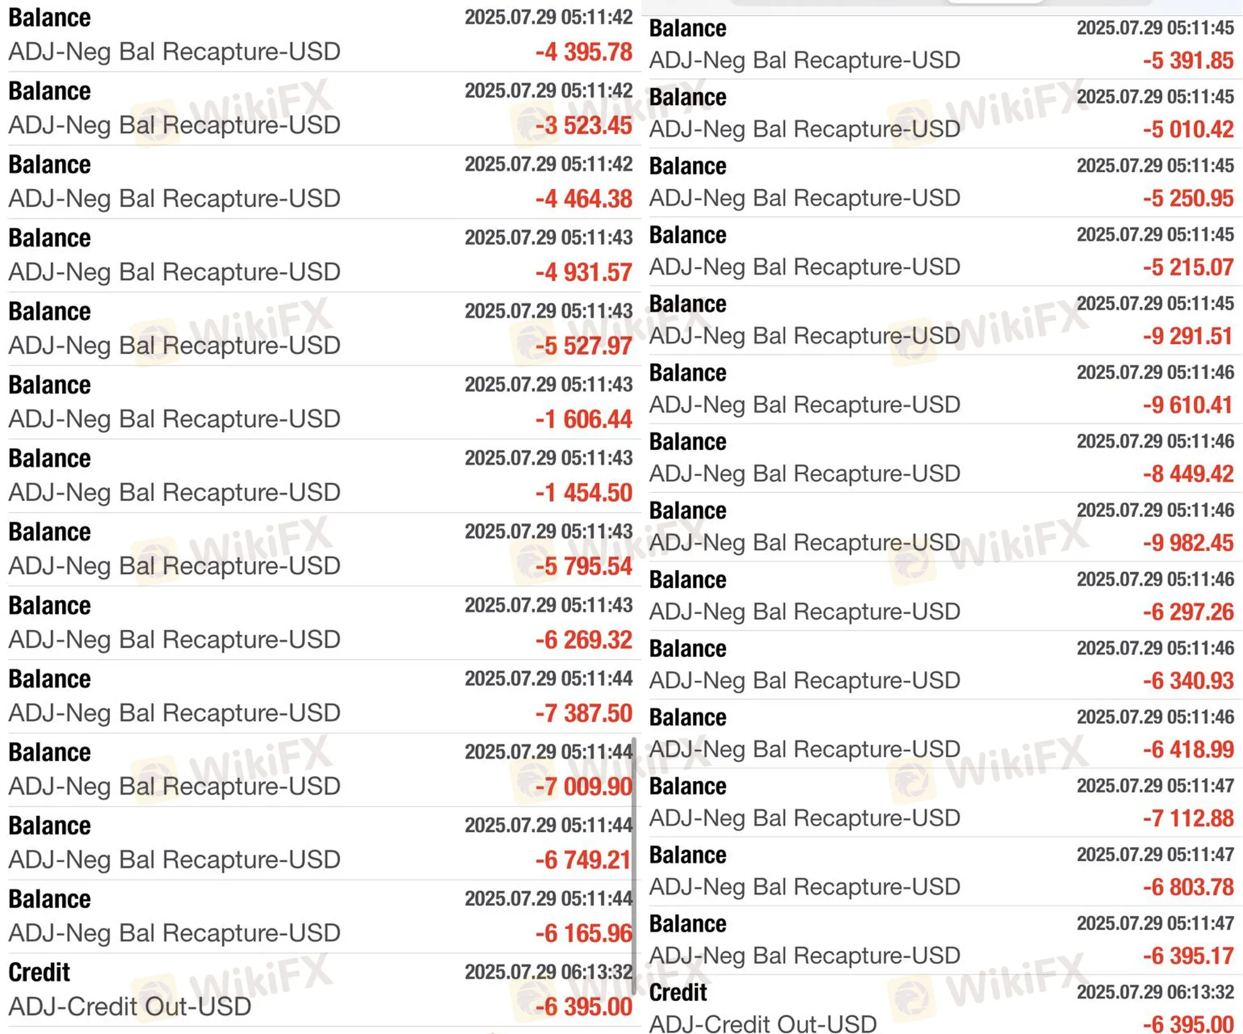Select the -4 931.57 adjustment entry
The height and width of the screenshot is (1034, 1243).
click(320, 255)
